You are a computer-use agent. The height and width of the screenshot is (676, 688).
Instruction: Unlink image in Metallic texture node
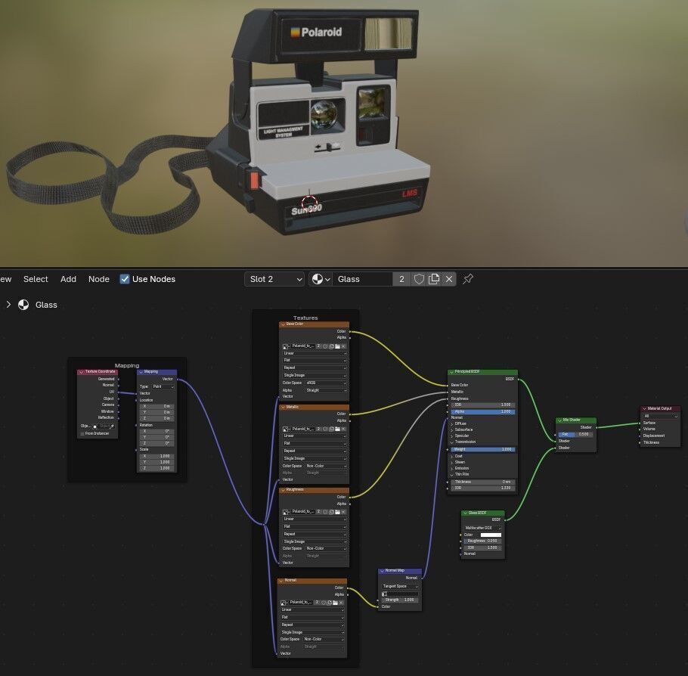(x=343, y=429)
